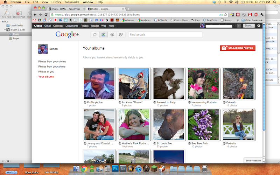Open Chrome's wrench menu
This screenshot has width=280, height=175.
(262, 15)
